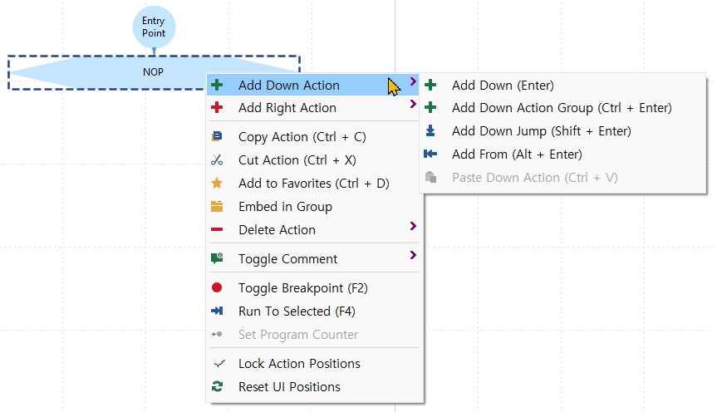Expand the Add Right Action submenu arrow

coord(413,105)
